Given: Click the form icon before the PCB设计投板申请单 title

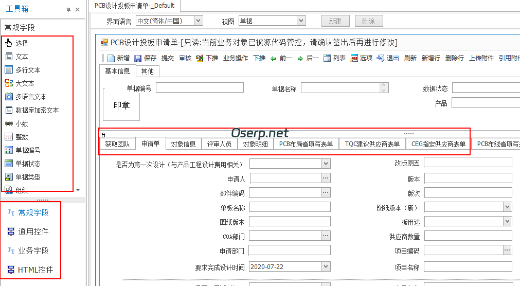Looking at the screenshot, I should point(104,42).
